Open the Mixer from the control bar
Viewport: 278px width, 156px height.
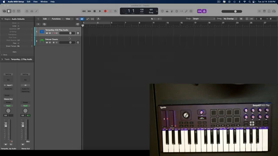(32, 11)
